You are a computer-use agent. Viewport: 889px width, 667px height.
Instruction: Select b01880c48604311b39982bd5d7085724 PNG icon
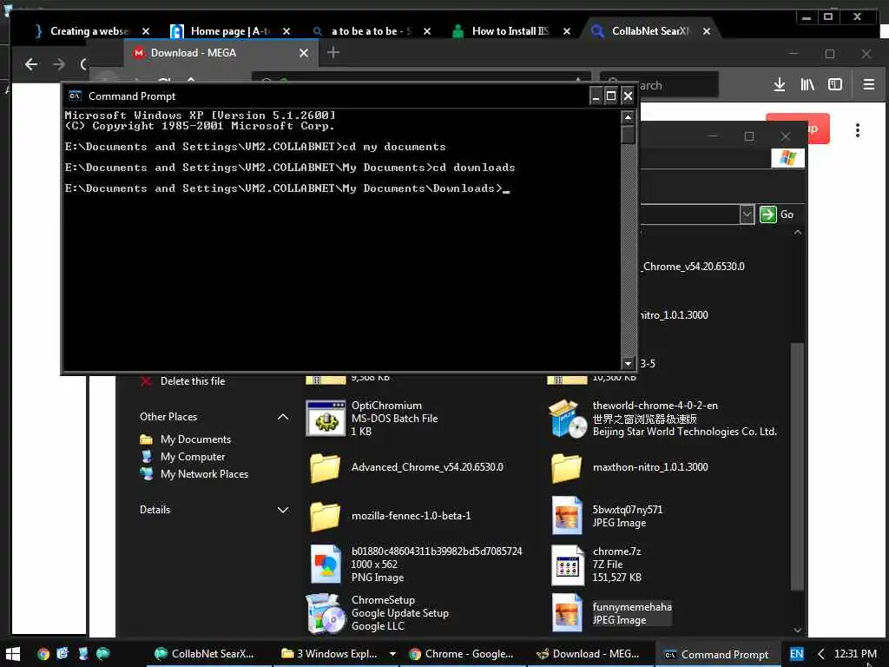point(326,564)
